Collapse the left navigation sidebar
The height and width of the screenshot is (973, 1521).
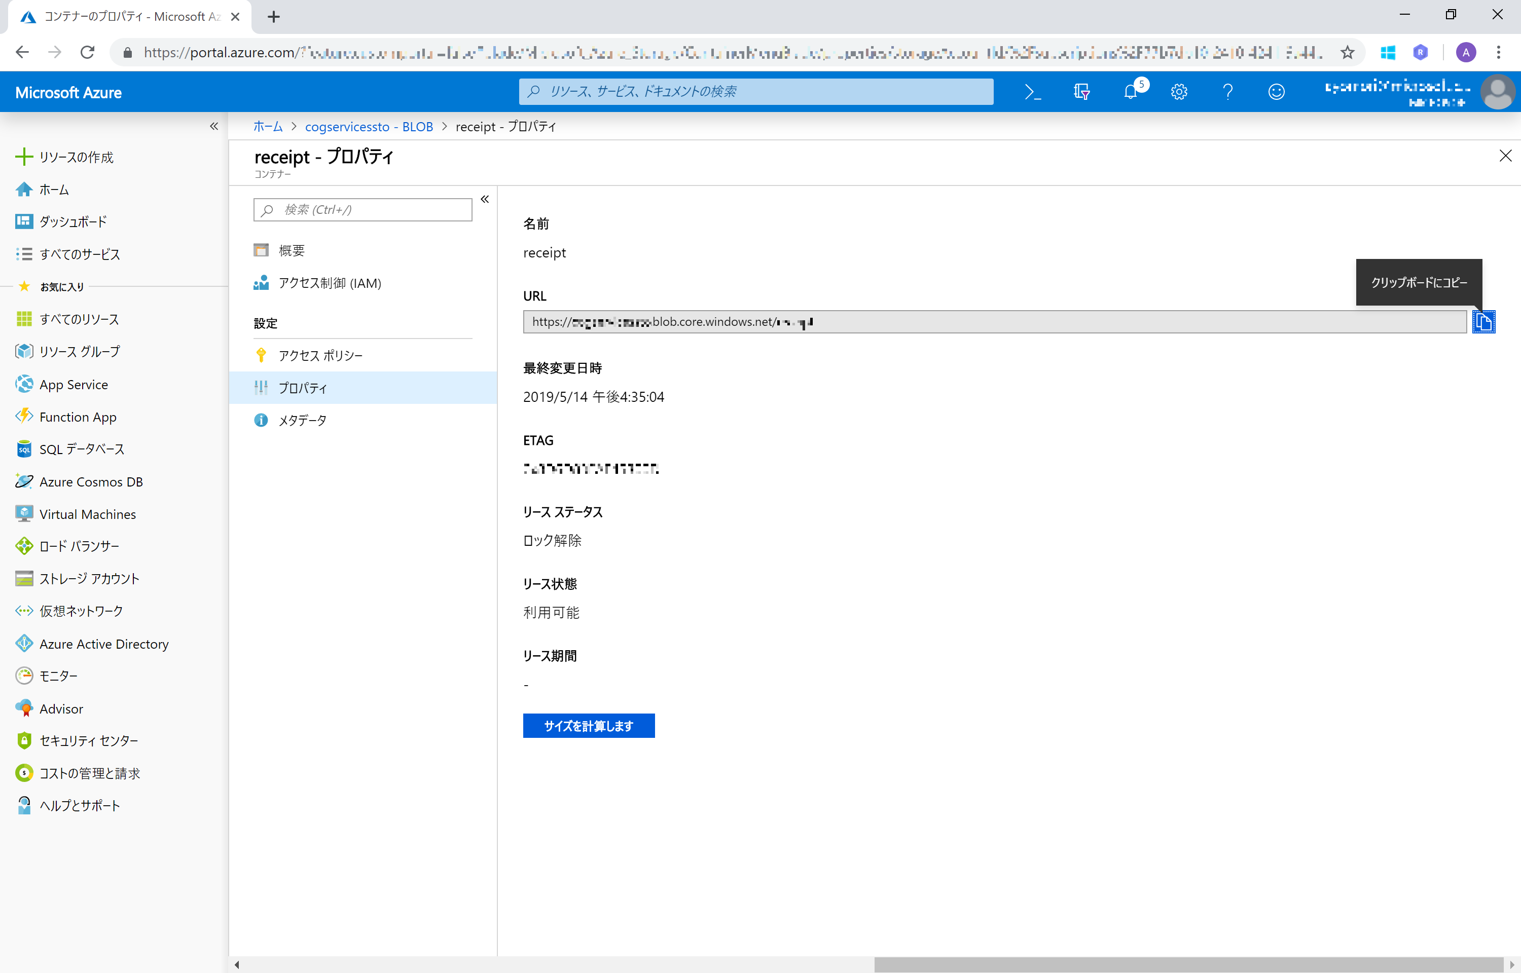click(213, 126)
